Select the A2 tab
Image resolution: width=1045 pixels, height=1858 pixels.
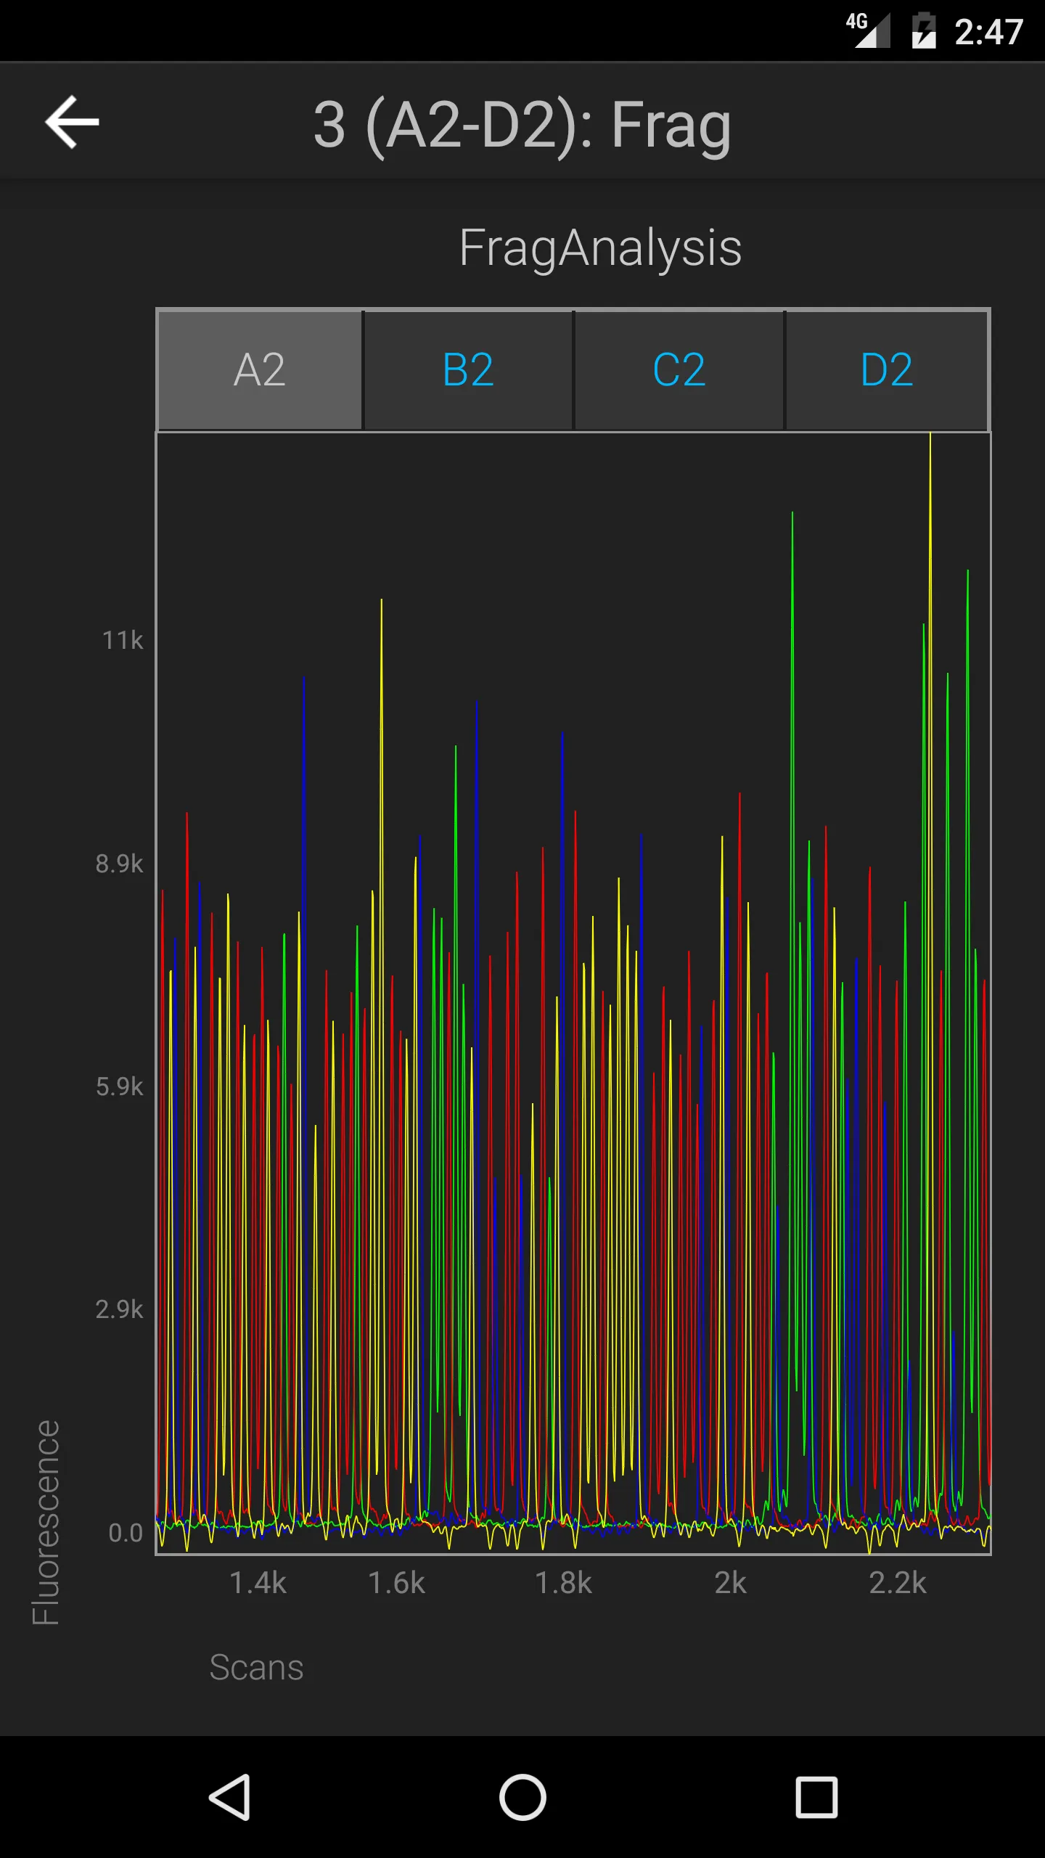tap(260, 370)
